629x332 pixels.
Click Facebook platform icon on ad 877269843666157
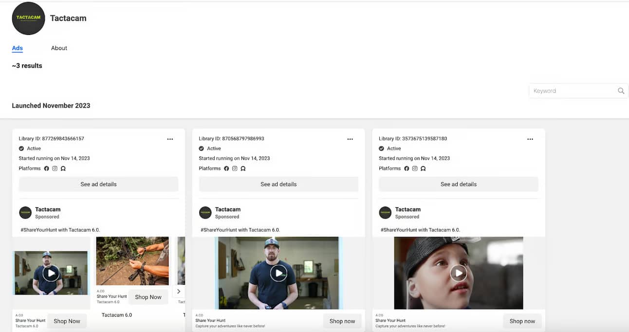47,168
